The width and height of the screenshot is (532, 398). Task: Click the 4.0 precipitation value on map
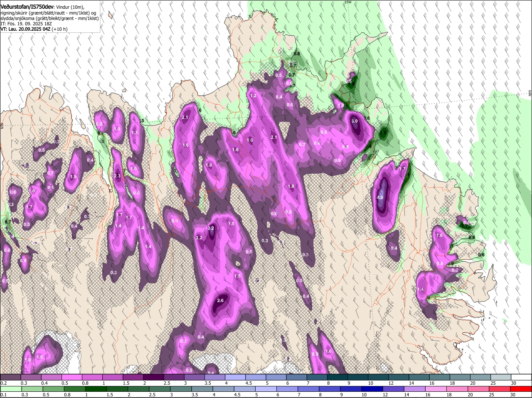pos(379,198)
